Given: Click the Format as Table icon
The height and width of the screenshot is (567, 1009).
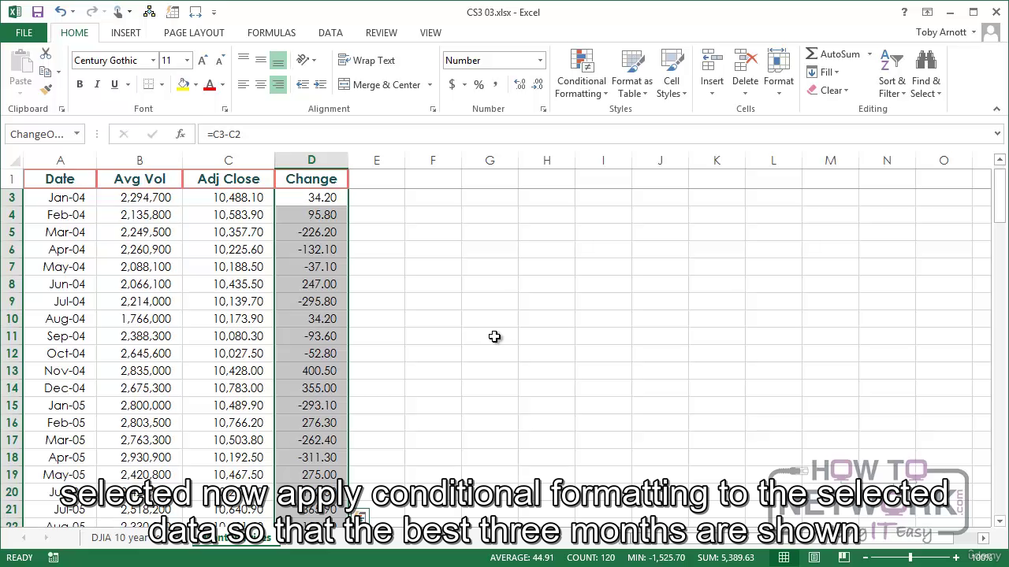Looking at the screenshot, I should click(631, 74).
